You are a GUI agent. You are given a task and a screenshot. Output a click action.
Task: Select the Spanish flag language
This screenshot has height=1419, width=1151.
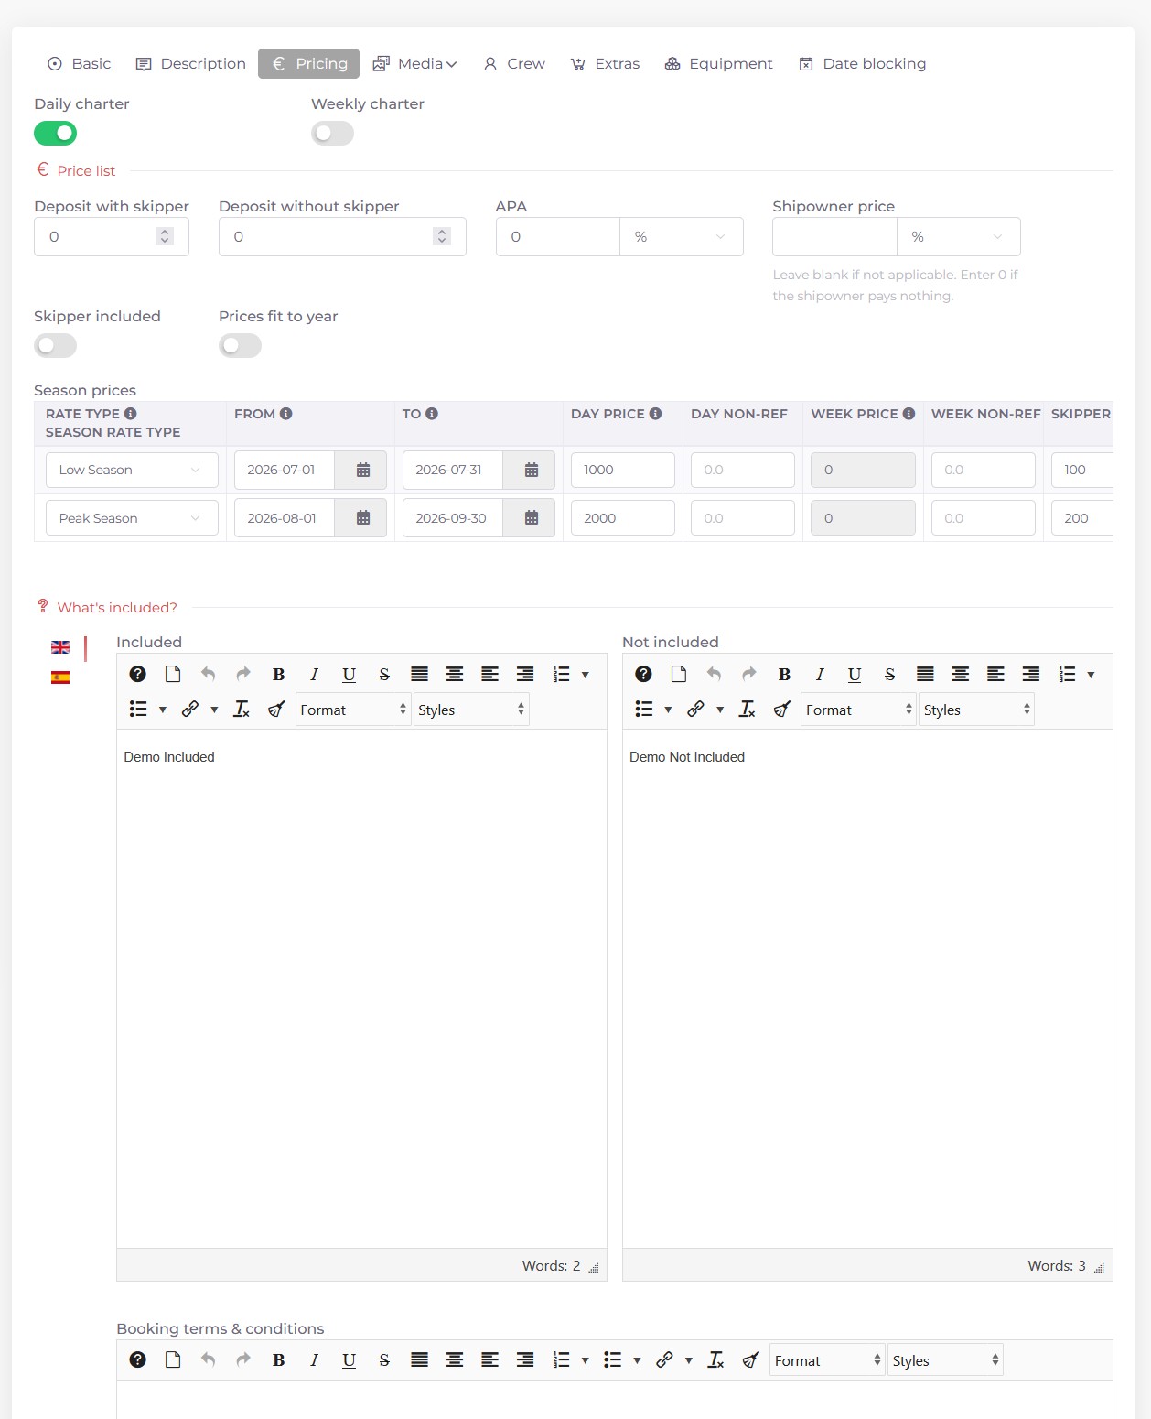pyautogui.click(x=60, y=678)
